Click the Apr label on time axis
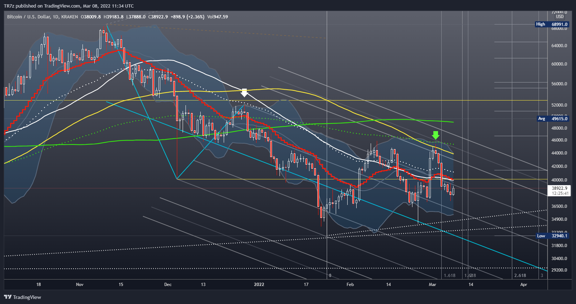Screen dimensions: 576x304 point(524,285)
